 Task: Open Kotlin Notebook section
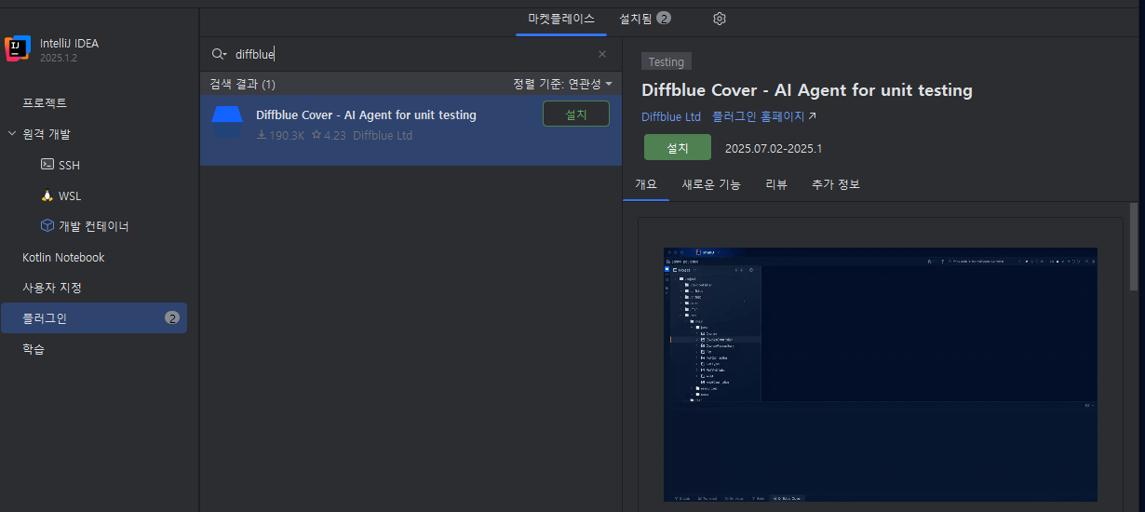(63, 257)
